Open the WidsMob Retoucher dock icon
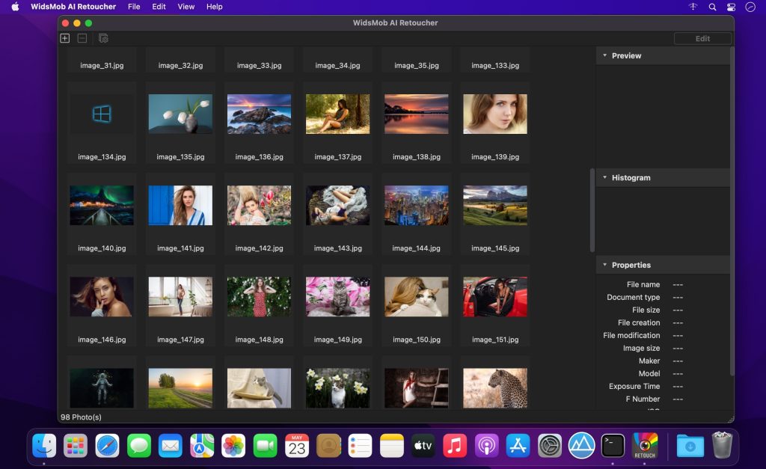The height and width of the screenshot is (469, 766). [x=645, y=444]
